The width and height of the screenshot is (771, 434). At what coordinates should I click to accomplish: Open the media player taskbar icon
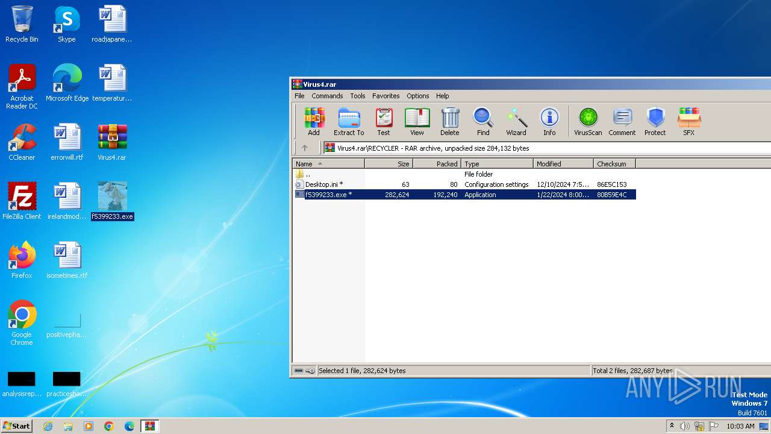pyautogui.click(x=89, y=426)
